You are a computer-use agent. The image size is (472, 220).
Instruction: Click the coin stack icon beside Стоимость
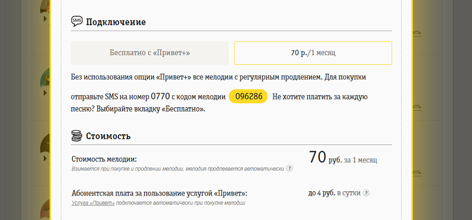click(x=76, y=135)
